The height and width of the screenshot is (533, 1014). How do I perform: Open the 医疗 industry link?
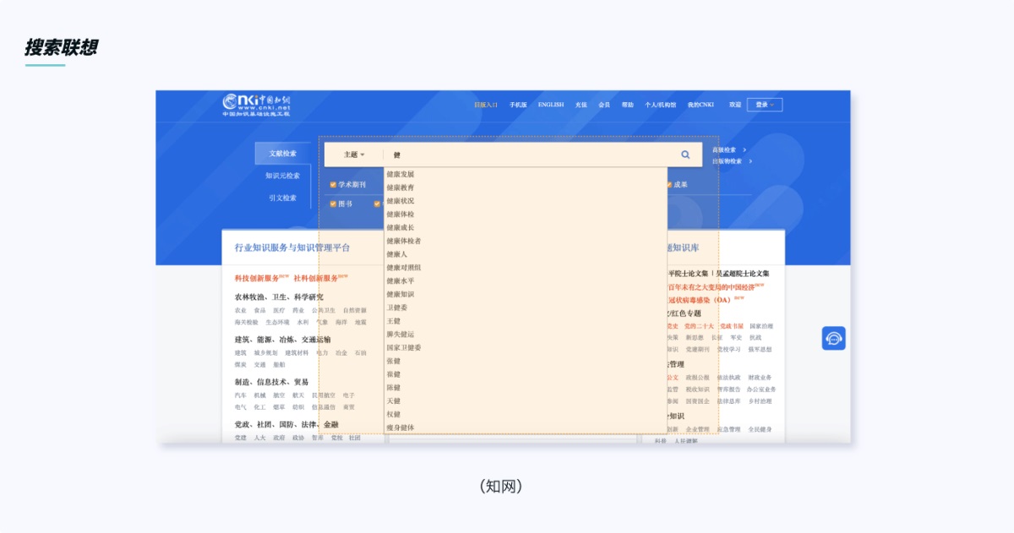click(x=279, y=310)
